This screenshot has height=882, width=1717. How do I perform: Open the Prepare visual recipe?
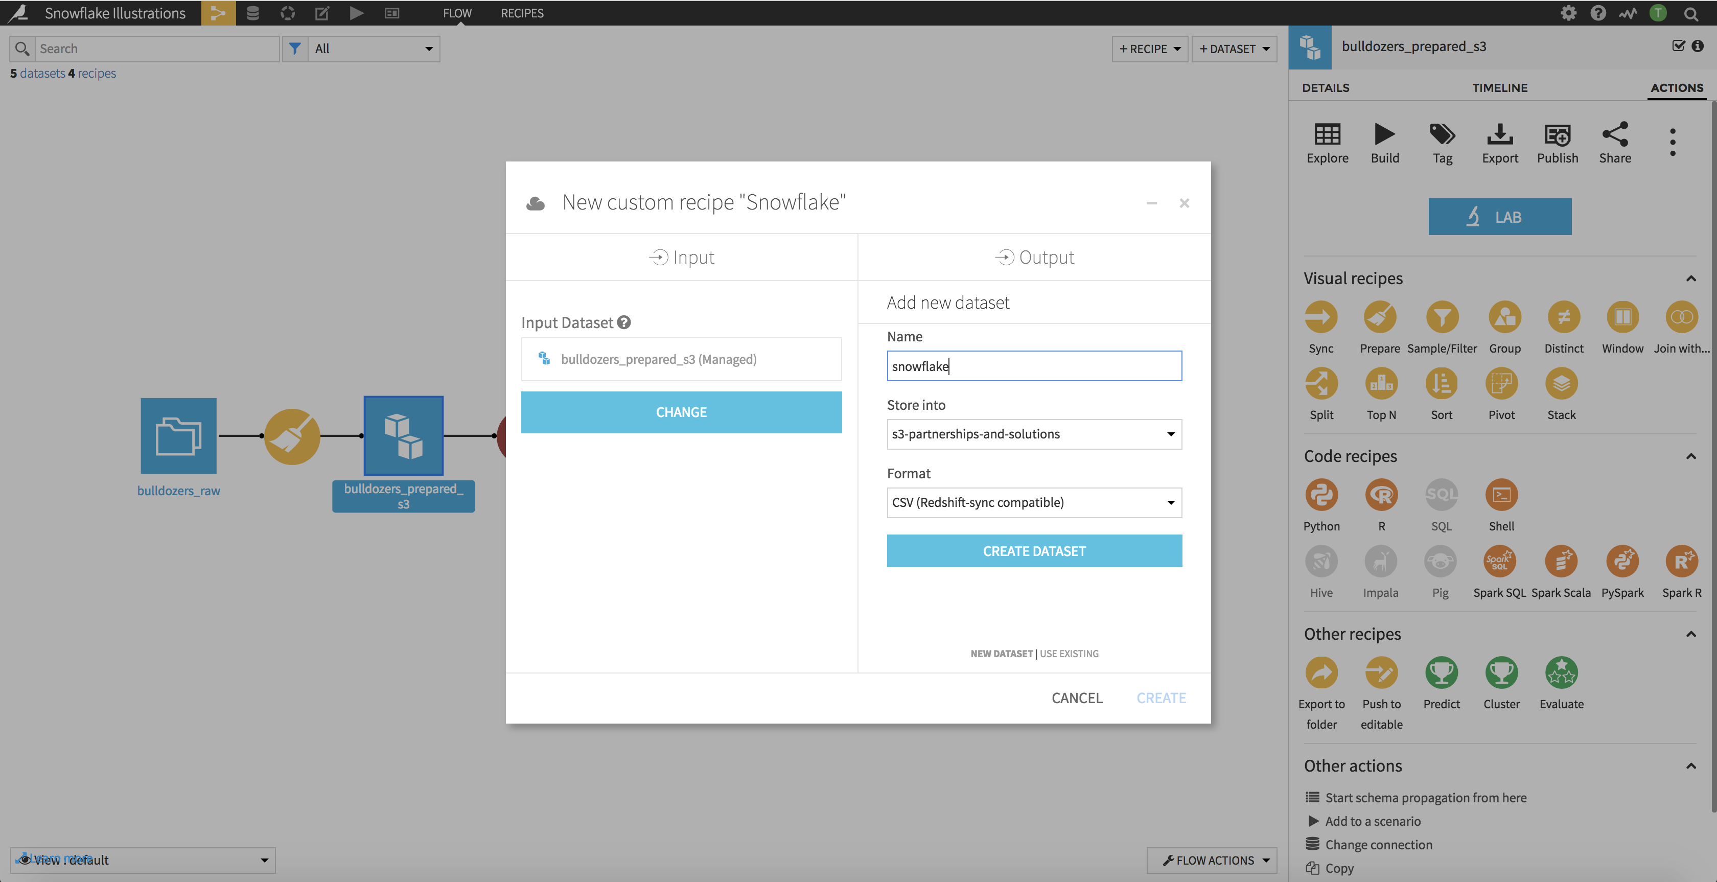click(1380, 317)
